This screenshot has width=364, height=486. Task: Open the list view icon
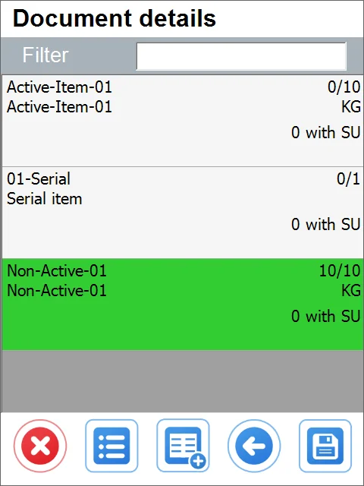coord(111,446)
